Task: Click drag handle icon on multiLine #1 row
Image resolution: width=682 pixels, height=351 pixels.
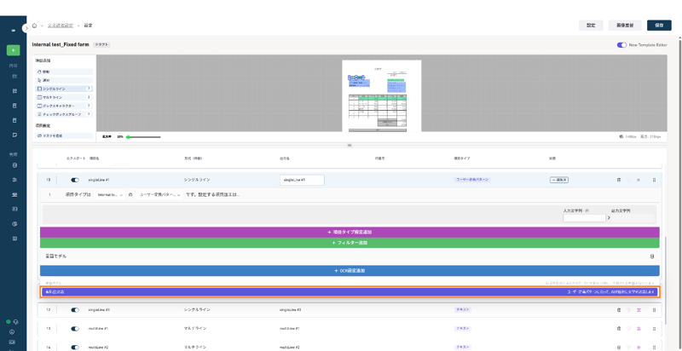Action: [654, 328]
